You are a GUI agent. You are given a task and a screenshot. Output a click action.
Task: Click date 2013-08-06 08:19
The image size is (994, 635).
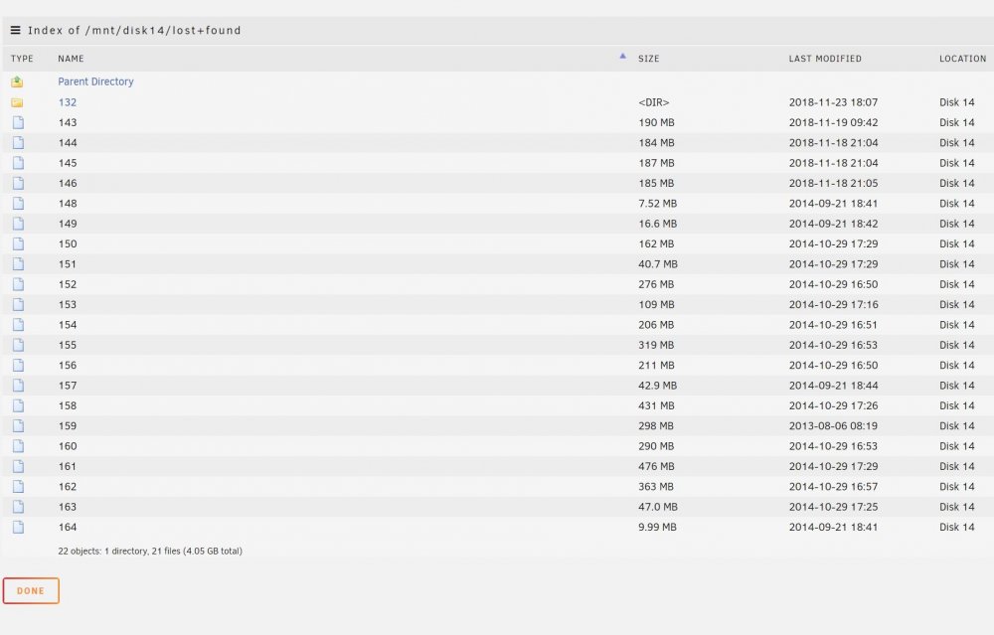pos(833,426)
